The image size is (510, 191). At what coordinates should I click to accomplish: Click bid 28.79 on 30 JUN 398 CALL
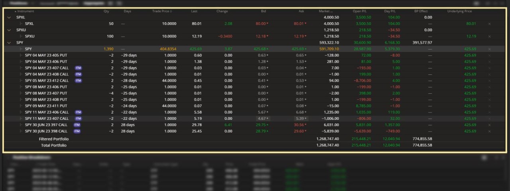261,131
